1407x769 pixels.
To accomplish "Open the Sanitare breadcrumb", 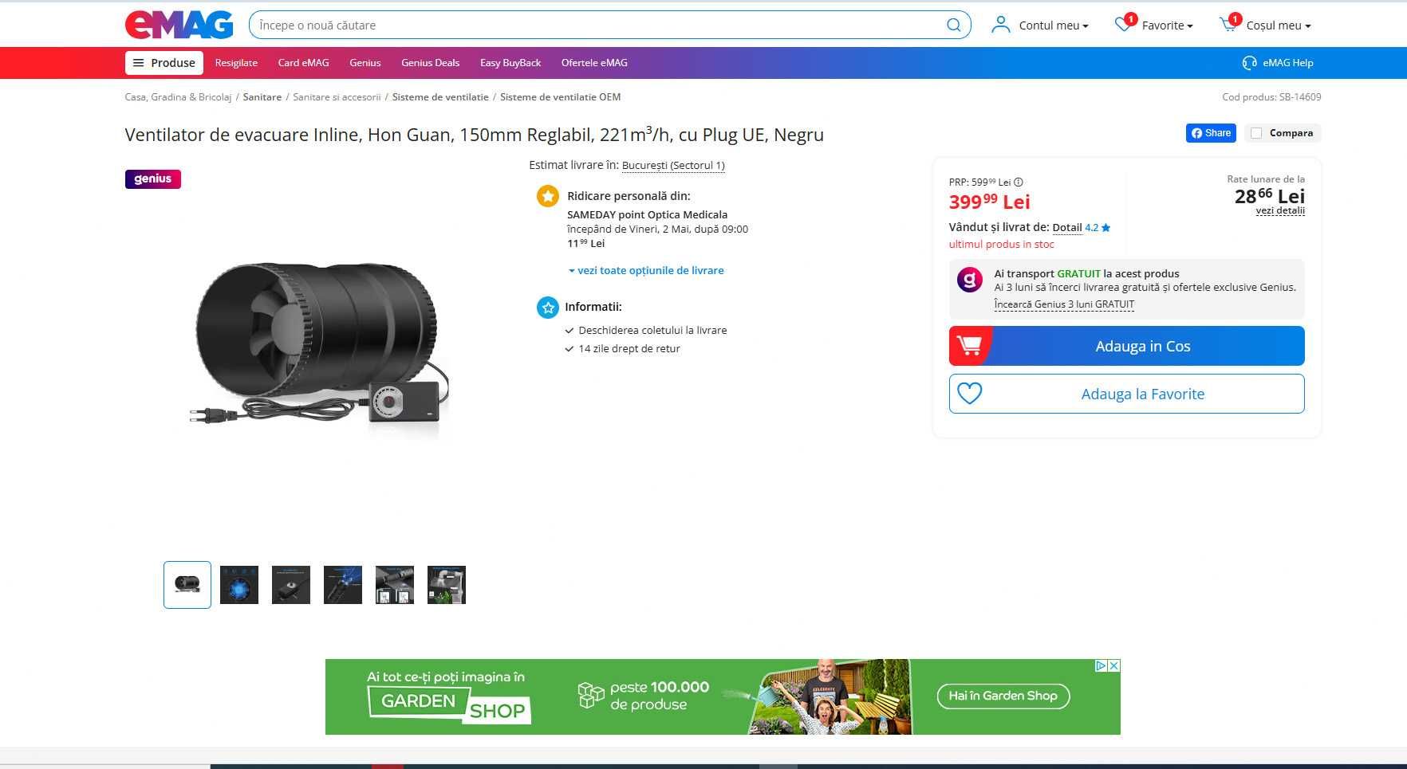I will point(262,97).
